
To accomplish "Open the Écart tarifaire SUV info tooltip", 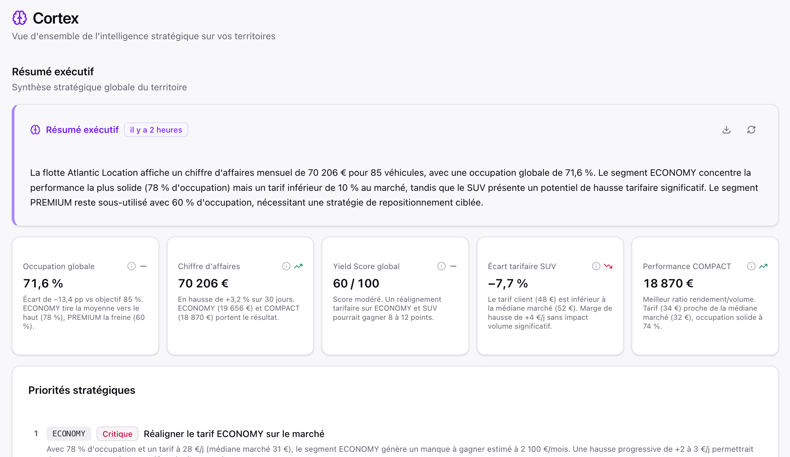I will pos(596,266).
